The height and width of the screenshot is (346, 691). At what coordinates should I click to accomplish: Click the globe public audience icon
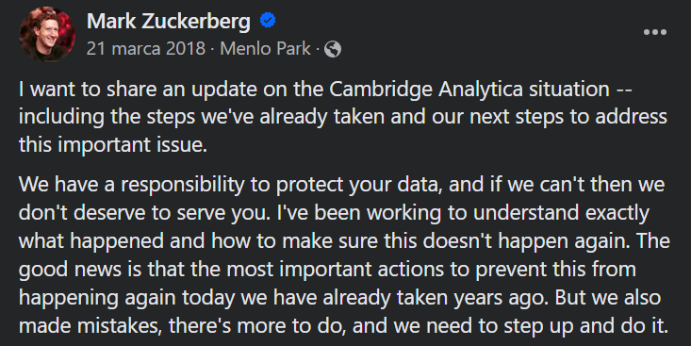(333, 49)
